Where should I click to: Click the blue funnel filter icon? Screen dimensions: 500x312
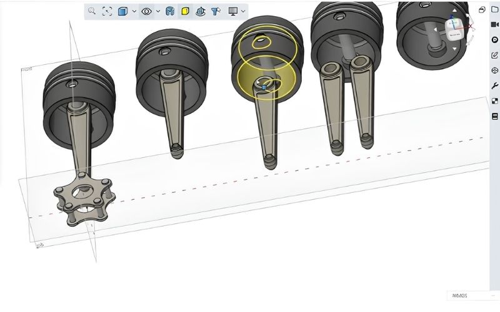click(x=216, y=11)
